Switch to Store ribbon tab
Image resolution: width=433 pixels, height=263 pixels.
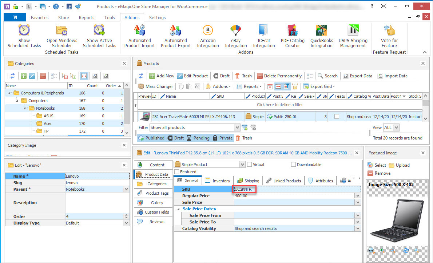(64, 17)
